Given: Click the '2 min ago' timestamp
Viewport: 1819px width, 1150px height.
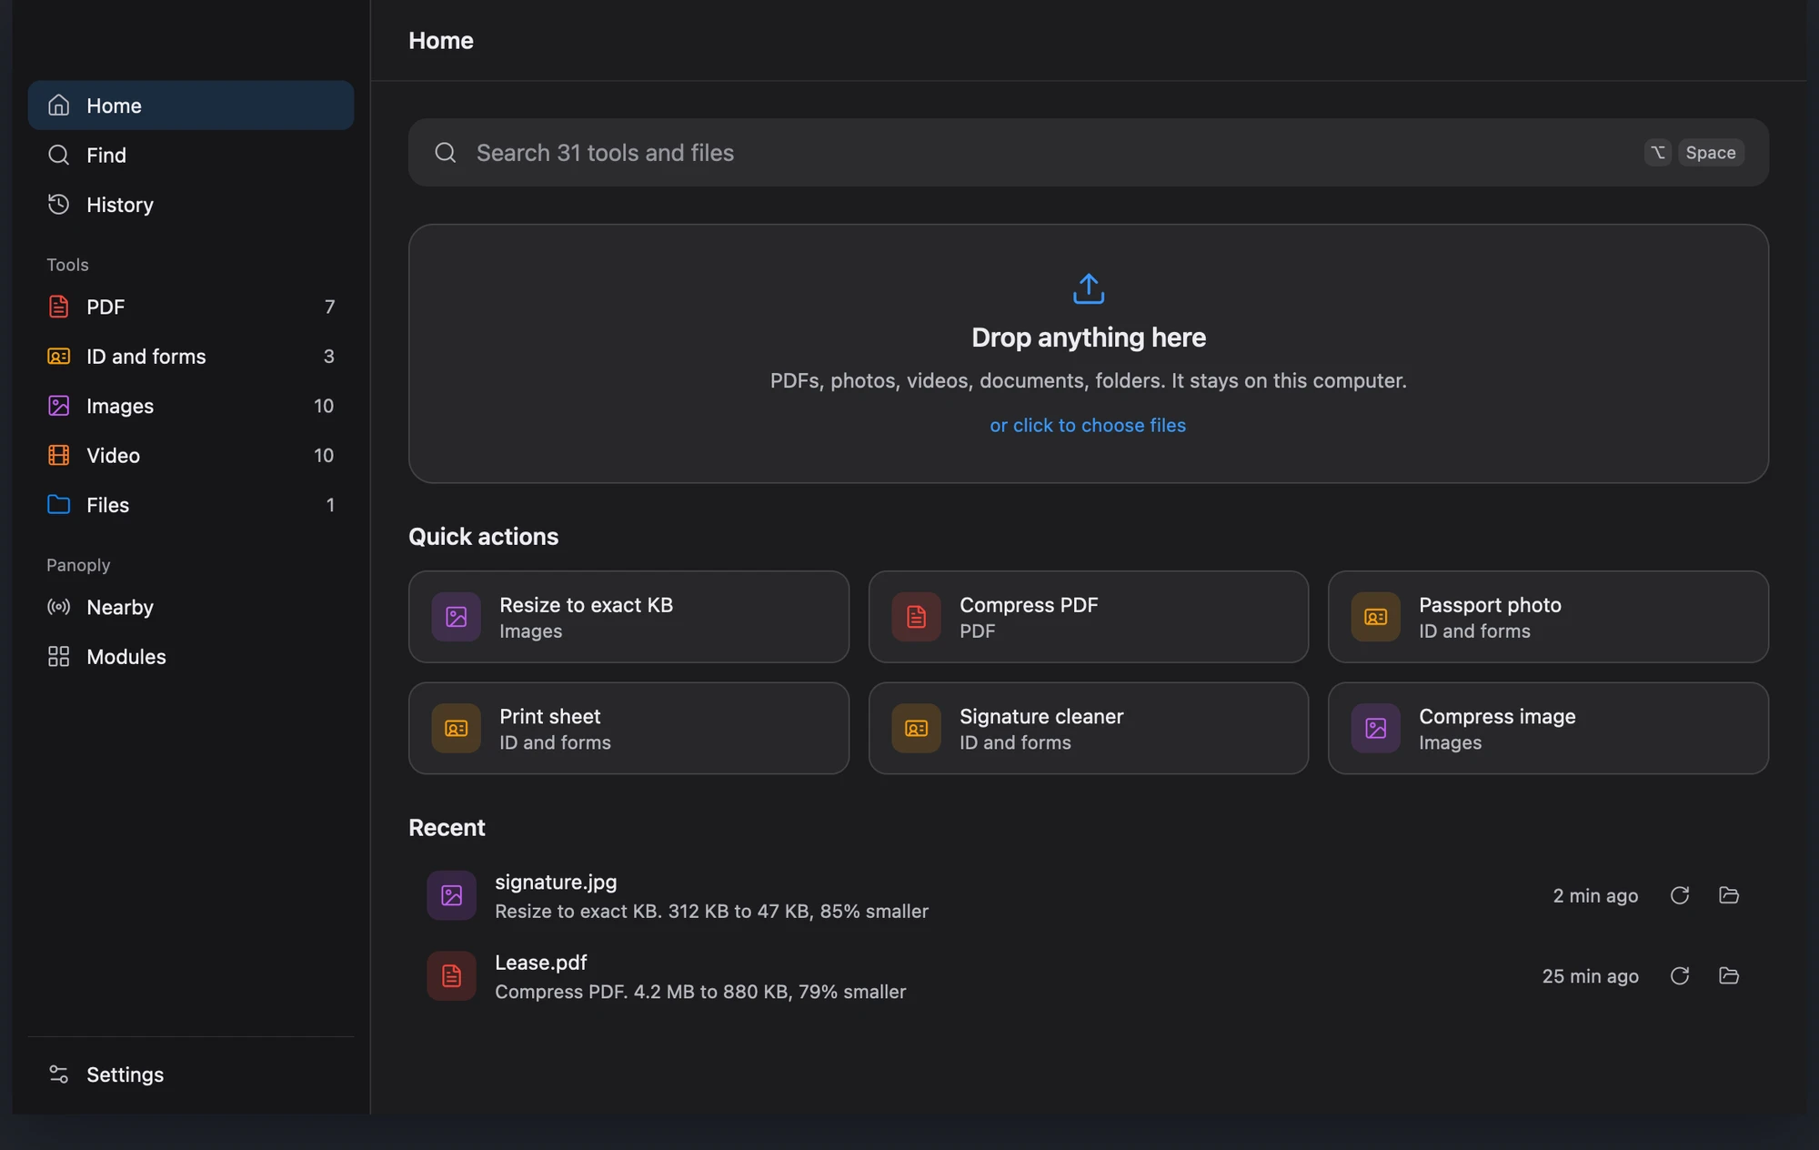Looking at the screenshot, I should (1595, 896).
